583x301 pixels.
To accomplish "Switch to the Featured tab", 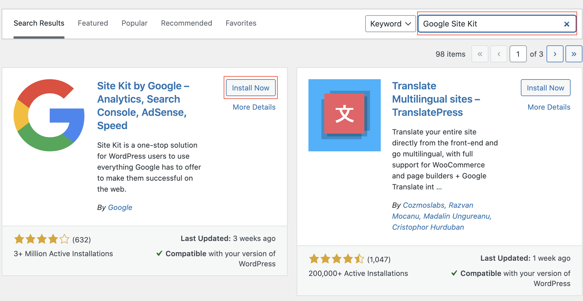I will 93,23.
